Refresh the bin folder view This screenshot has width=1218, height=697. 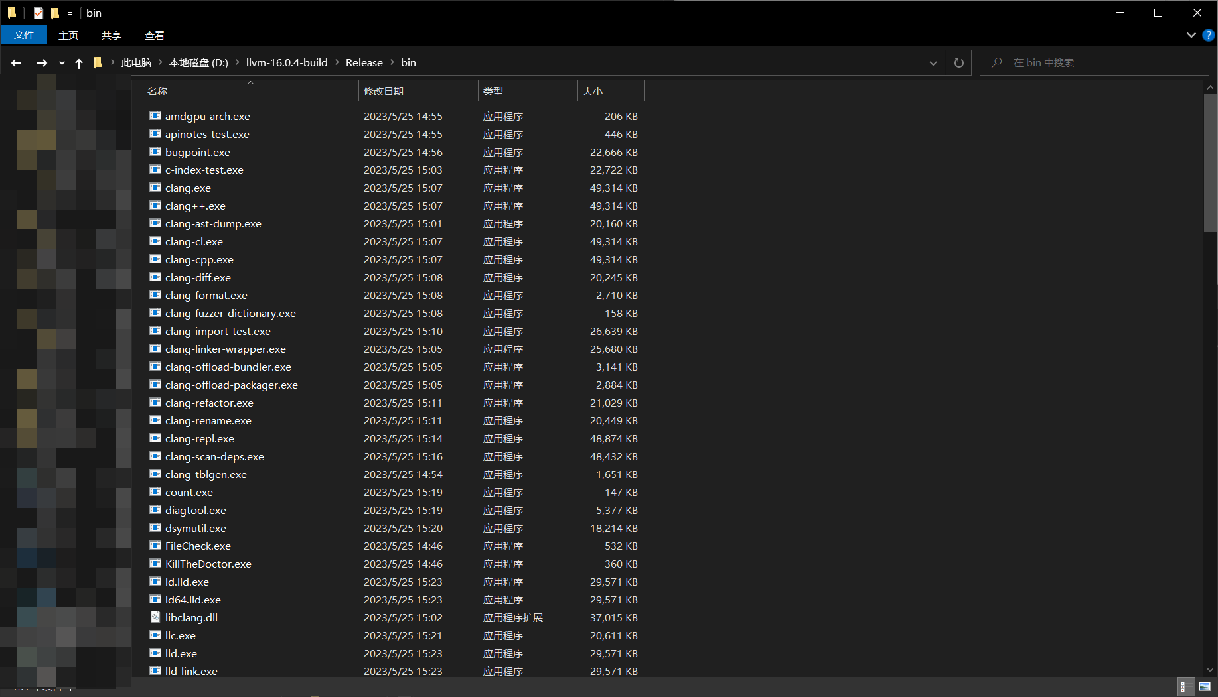(959, 63)
